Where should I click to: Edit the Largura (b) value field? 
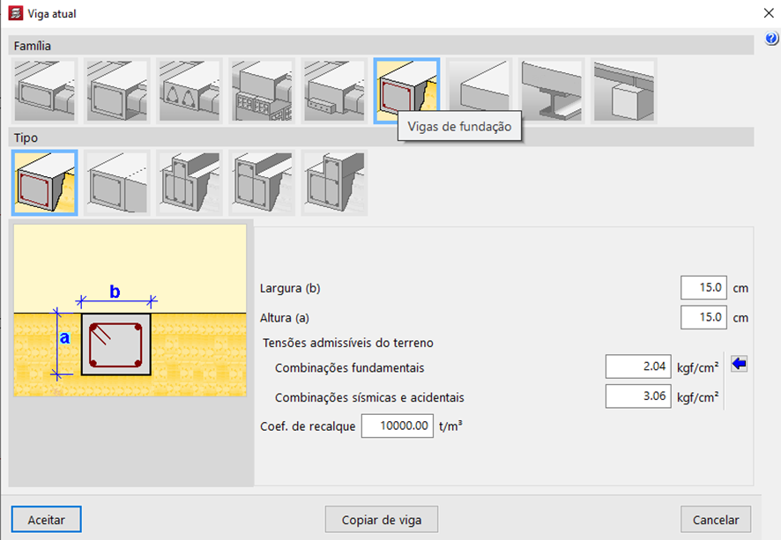(x=703, y=288)
